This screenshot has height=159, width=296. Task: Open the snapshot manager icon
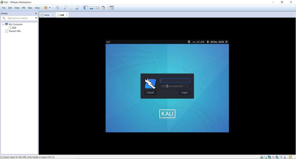77,8
